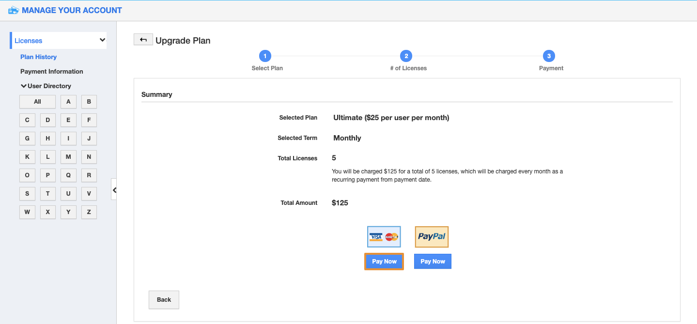The height and width of the screenshot is (324, 697).
Task: Click the Manage Your Account logo icon
Action: click(x=14, y=10)
